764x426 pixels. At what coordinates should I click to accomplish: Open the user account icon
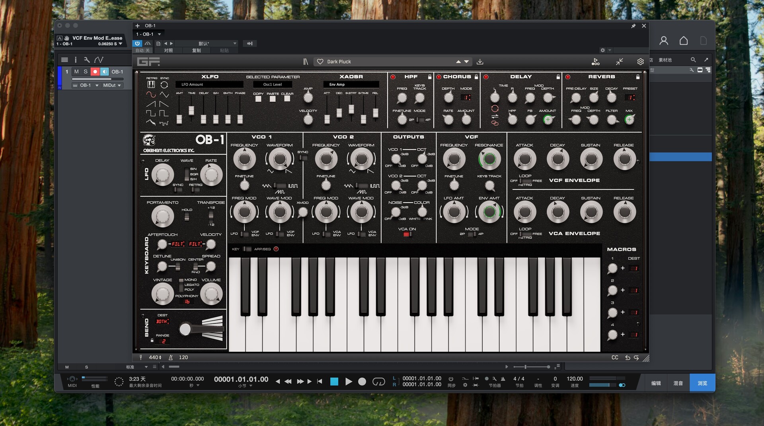[664, 41]
